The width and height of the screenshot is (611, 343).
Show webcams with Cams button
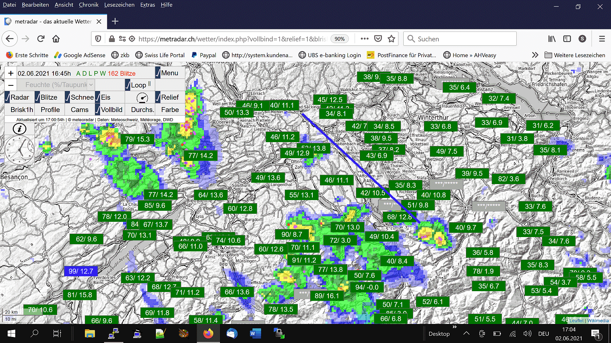click(x=79, y=110)
